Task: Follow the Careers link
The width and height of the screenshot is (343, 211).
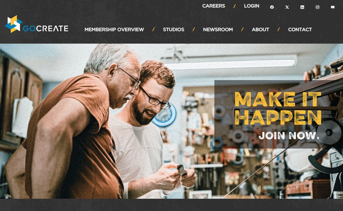Action: (x=214, y=6)
